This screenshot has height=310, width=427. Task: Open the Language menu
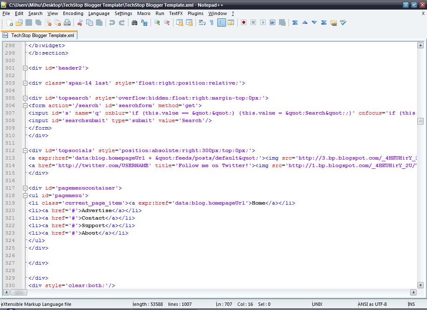[99, 13]
